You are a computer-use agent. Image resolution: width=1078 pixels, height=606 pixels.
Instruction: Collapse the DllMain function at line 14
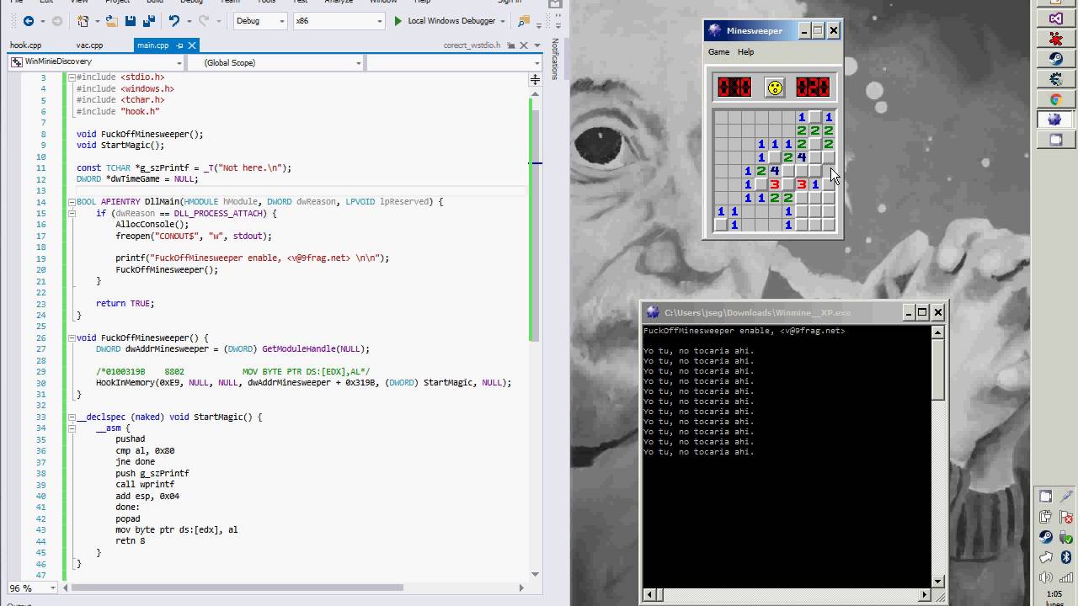tap(72, 202)
